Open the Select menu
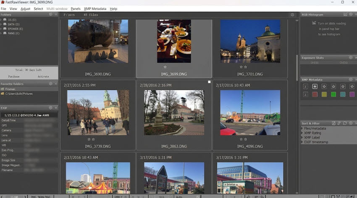This screenshot has width=357, height=198. coord(38,9)
